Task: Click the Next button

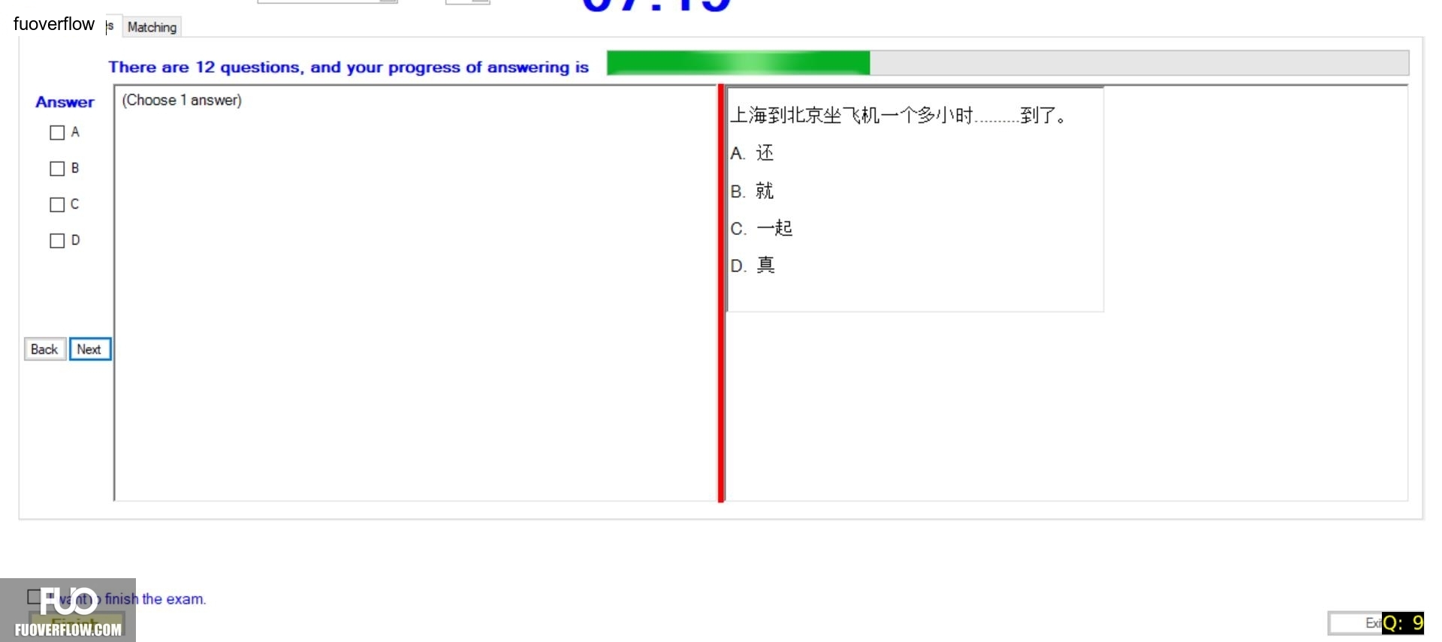Action: point(90,349)
